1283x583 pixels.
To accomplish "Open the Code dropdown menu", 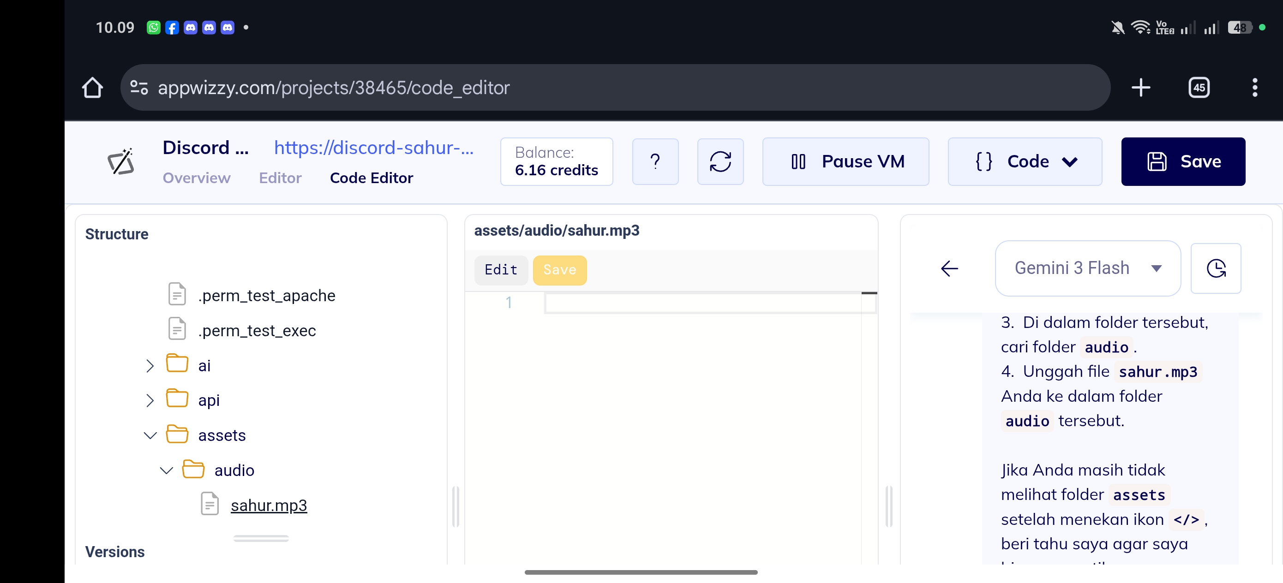I will (x=1025, y=161).
